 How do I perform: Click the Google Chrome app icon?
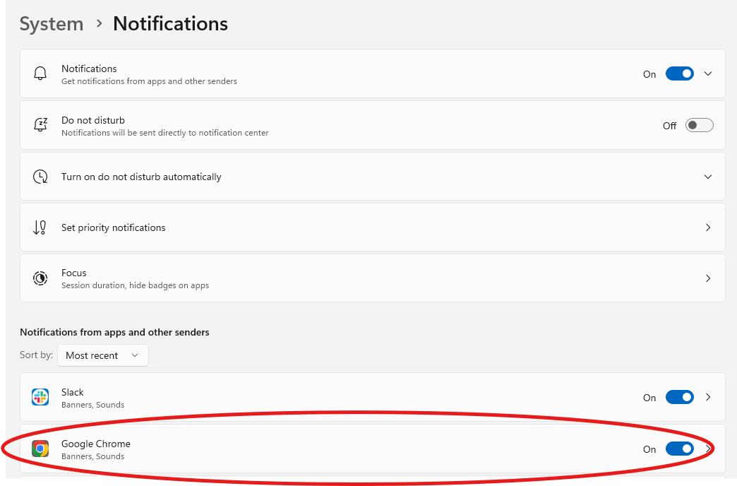40,449
